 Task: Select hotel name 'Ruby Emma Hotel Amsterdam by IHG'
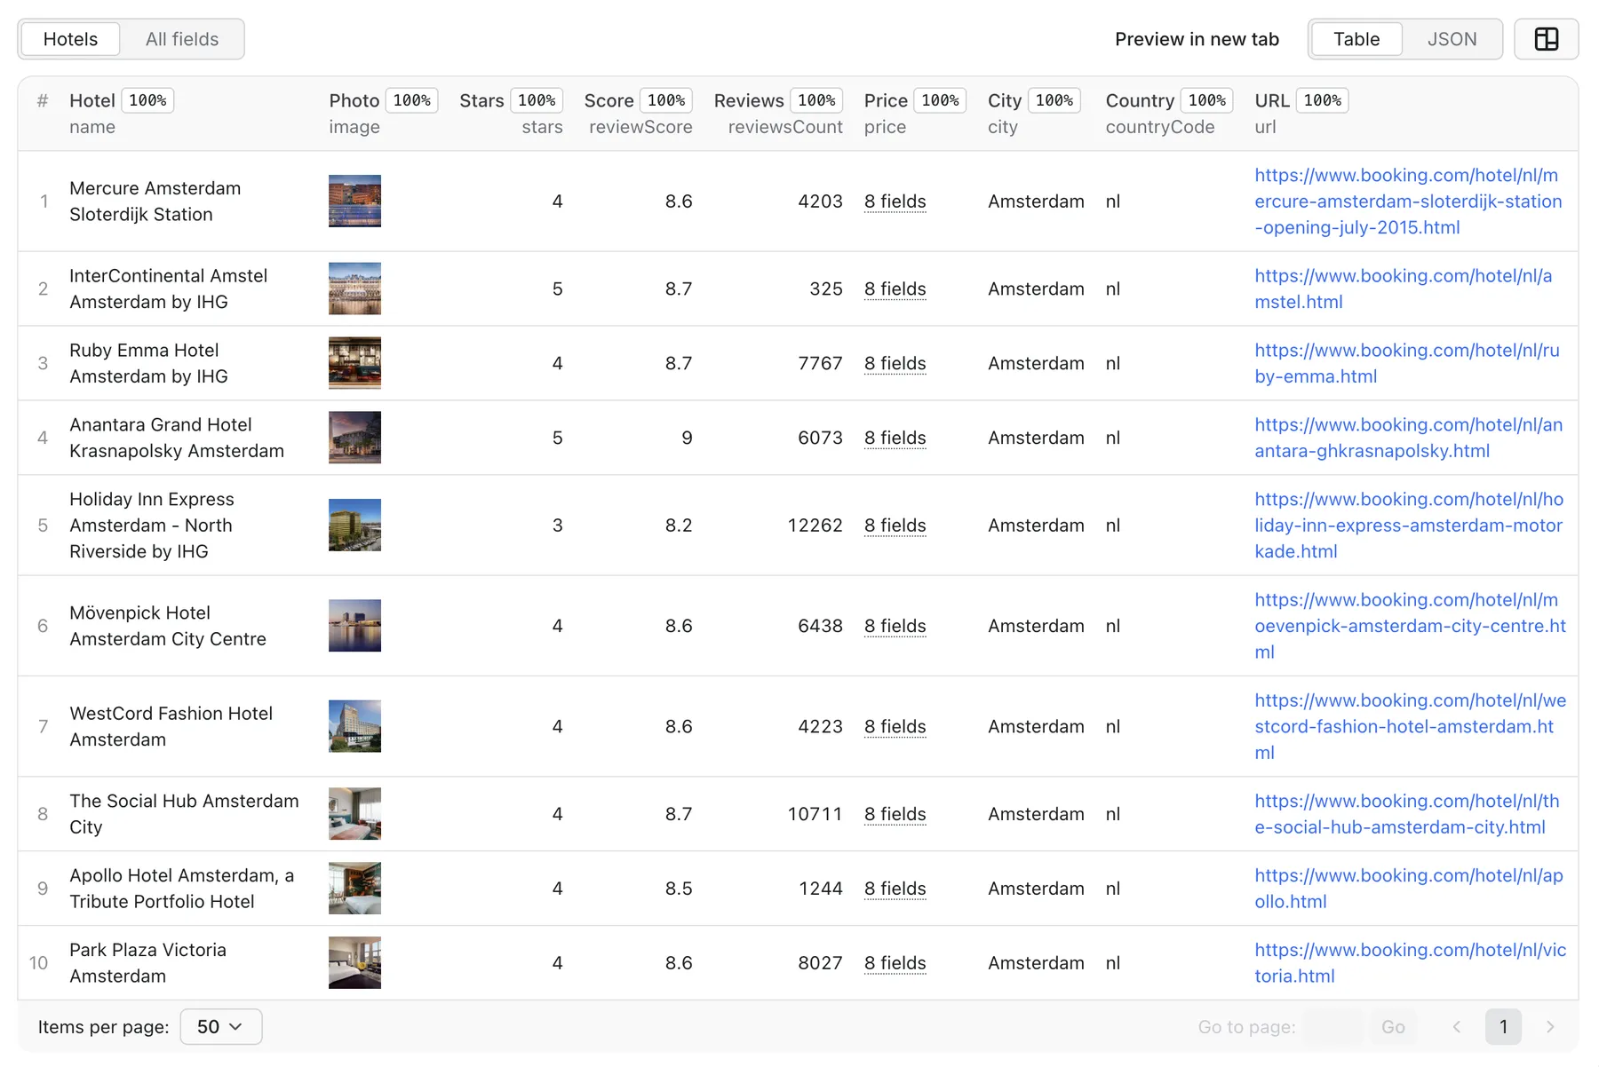coord(148,363)
